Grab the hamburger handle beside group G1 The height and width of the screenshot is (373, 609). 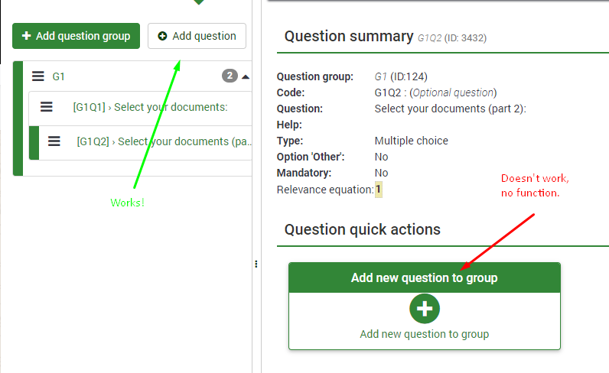(x=38, y=76)
